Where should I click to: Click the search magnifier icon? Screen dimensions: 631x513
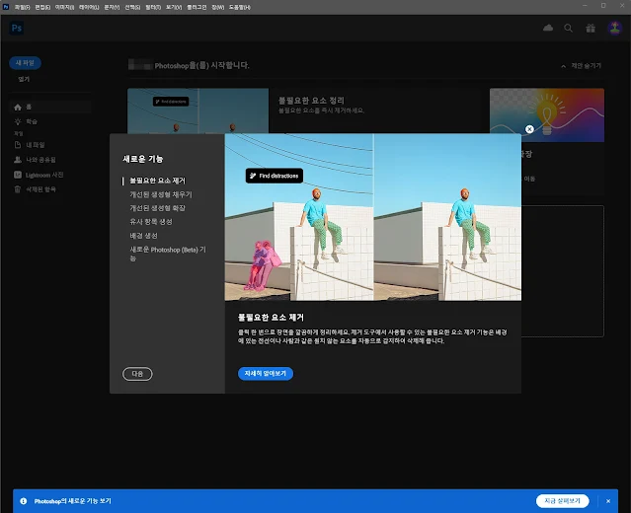coord(568,28)
